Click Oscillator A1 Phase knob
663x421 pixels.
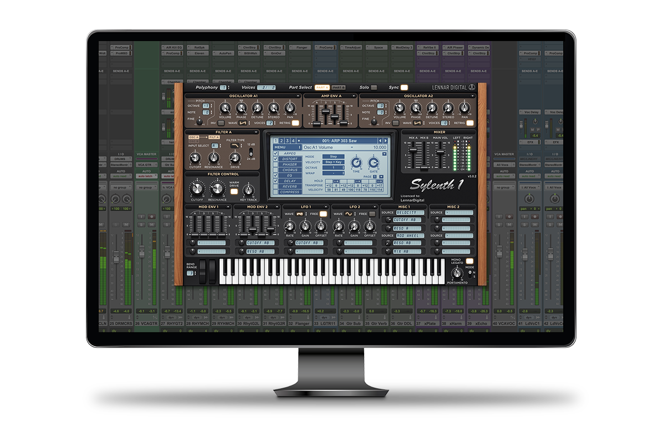pos(241,108)
